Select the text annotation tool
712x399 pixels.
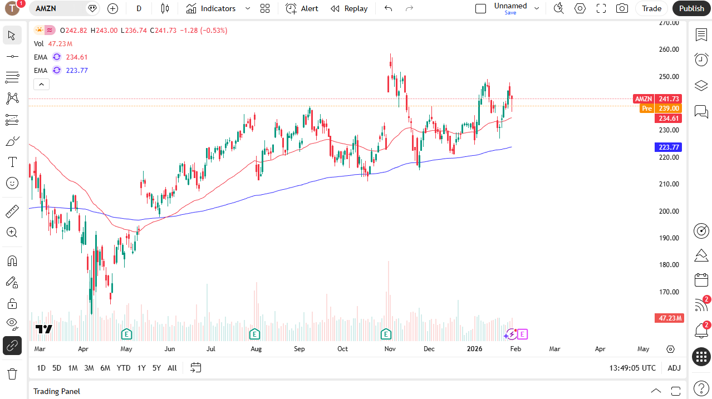pos(12,162)
